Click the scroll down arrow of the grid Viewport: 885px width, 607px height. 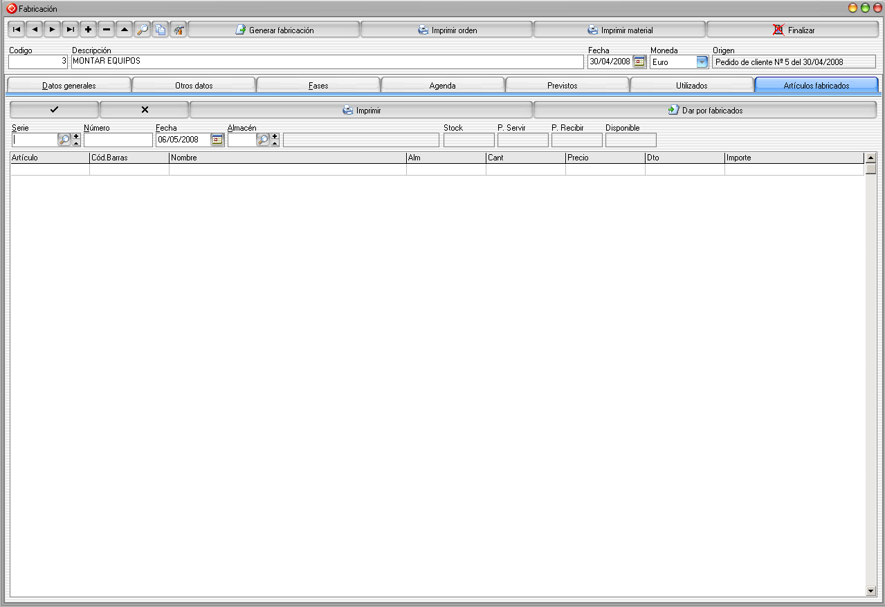point(870,591)
